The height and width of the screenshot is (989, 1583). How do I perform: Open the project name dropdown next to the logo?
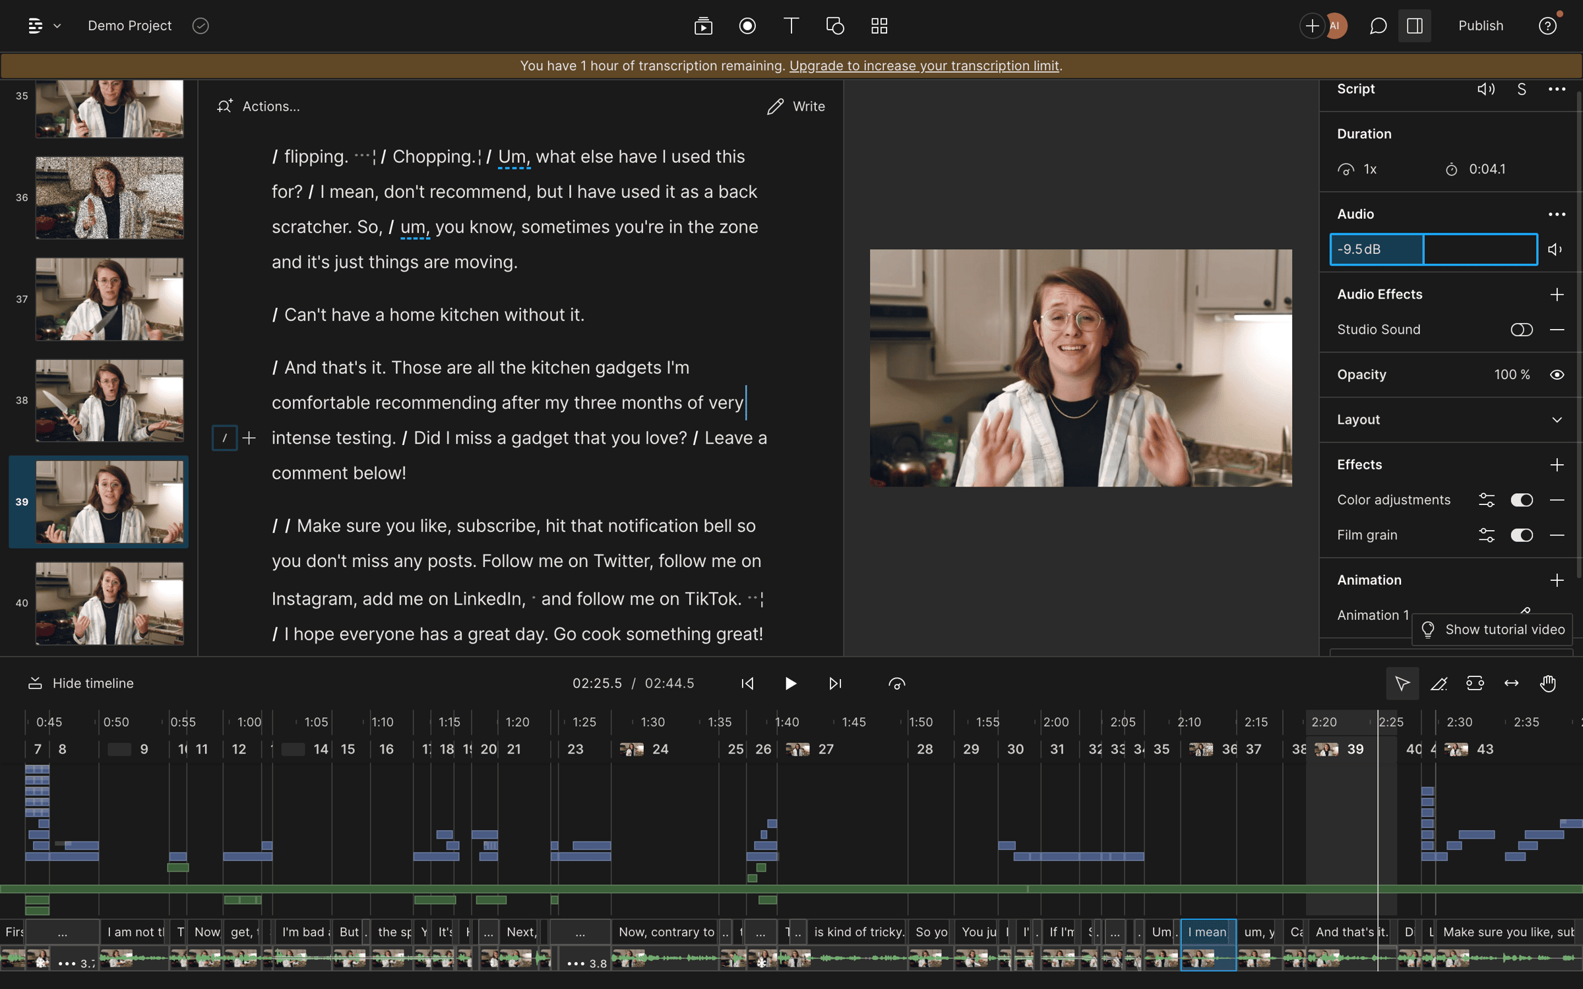click(x=57, y=26)
